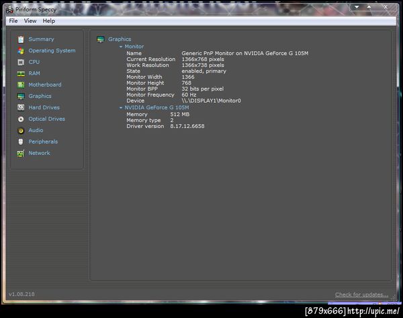Open the Help menu

(x=49, y=21)
